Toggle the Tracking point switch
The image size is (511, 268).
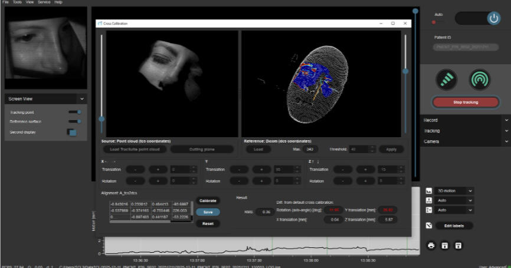pos(75,111)
